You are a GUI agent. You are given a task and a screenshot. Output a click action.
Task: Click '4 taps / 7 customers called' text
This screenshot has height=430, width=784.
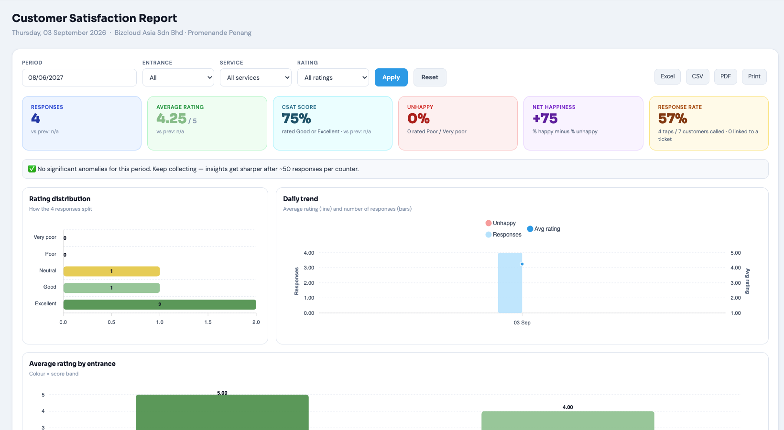(x=691, y=131)
